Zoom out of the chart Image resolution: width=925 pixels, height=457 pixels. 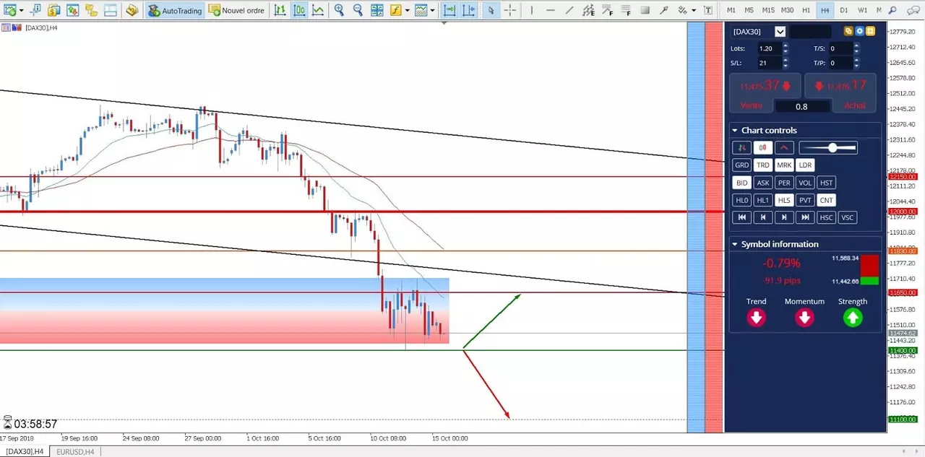pos(358,10)
